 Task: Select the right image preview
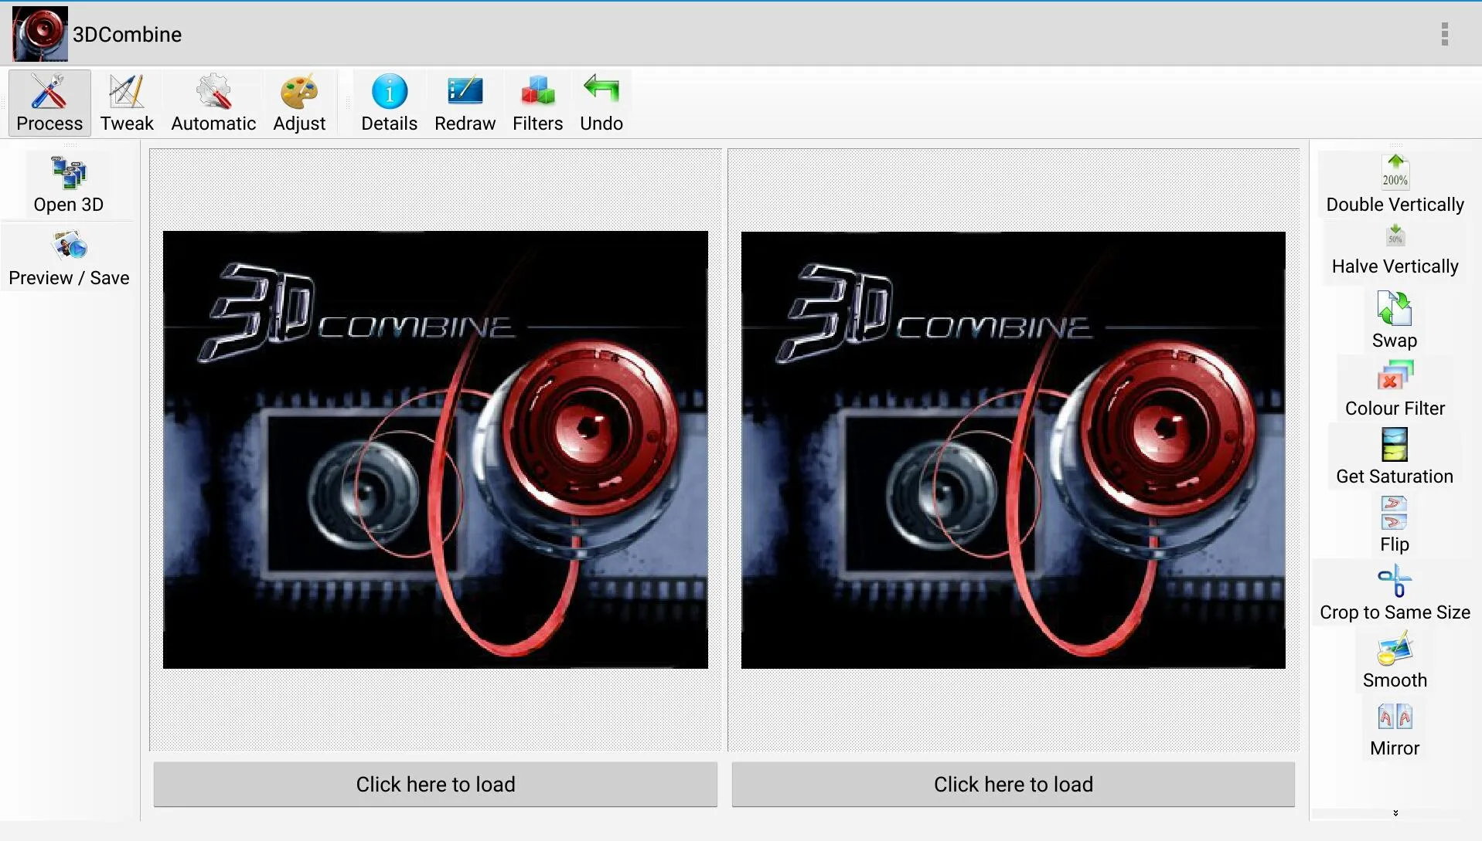point(1013,449)
